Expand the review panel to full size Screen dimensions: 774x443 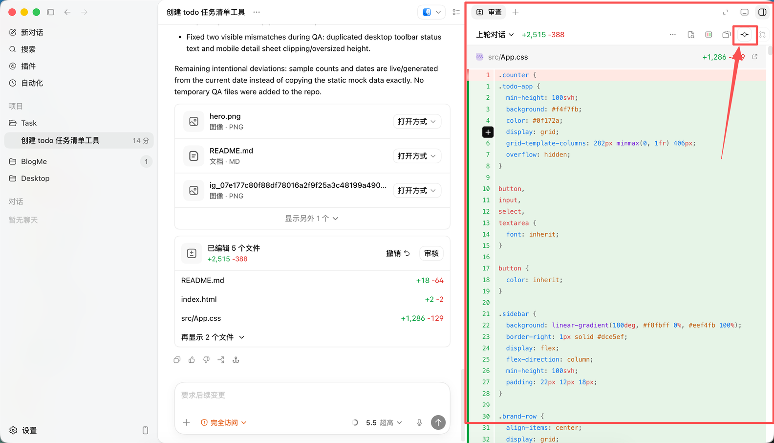click(726, 12)
